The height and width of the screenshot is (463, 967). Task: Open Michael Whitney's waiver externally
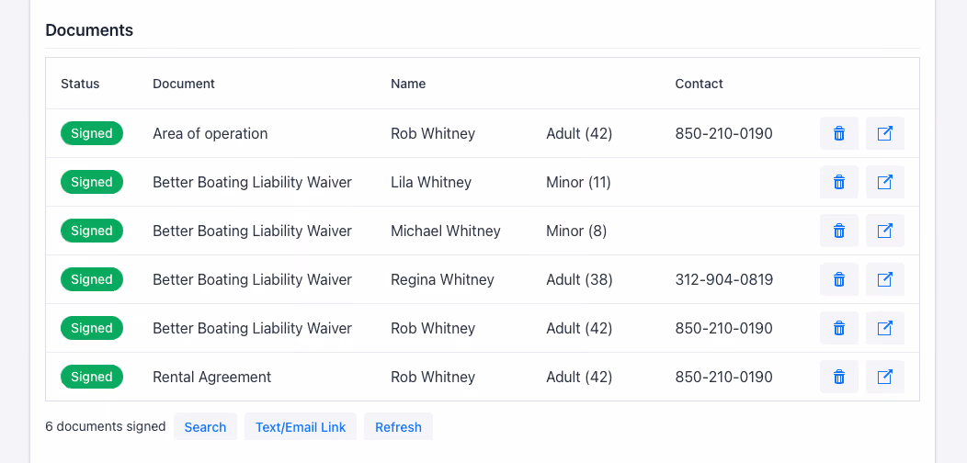tap(885, 231)
